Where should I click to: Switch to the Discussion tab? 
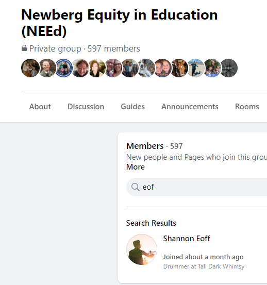click(x=86, y=107)
